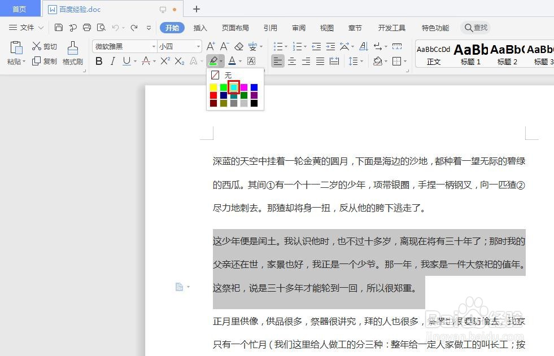Screen dimensions: 554x356
Task: Increase the font size with A+
Action: coord(211,45)
